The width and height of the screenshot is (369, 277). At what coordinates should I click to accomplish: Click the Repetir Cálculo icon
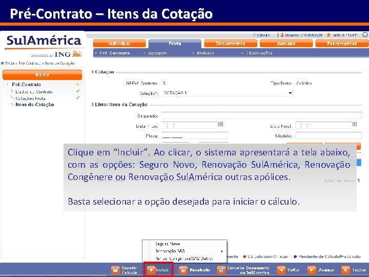[x=115, y=270]
